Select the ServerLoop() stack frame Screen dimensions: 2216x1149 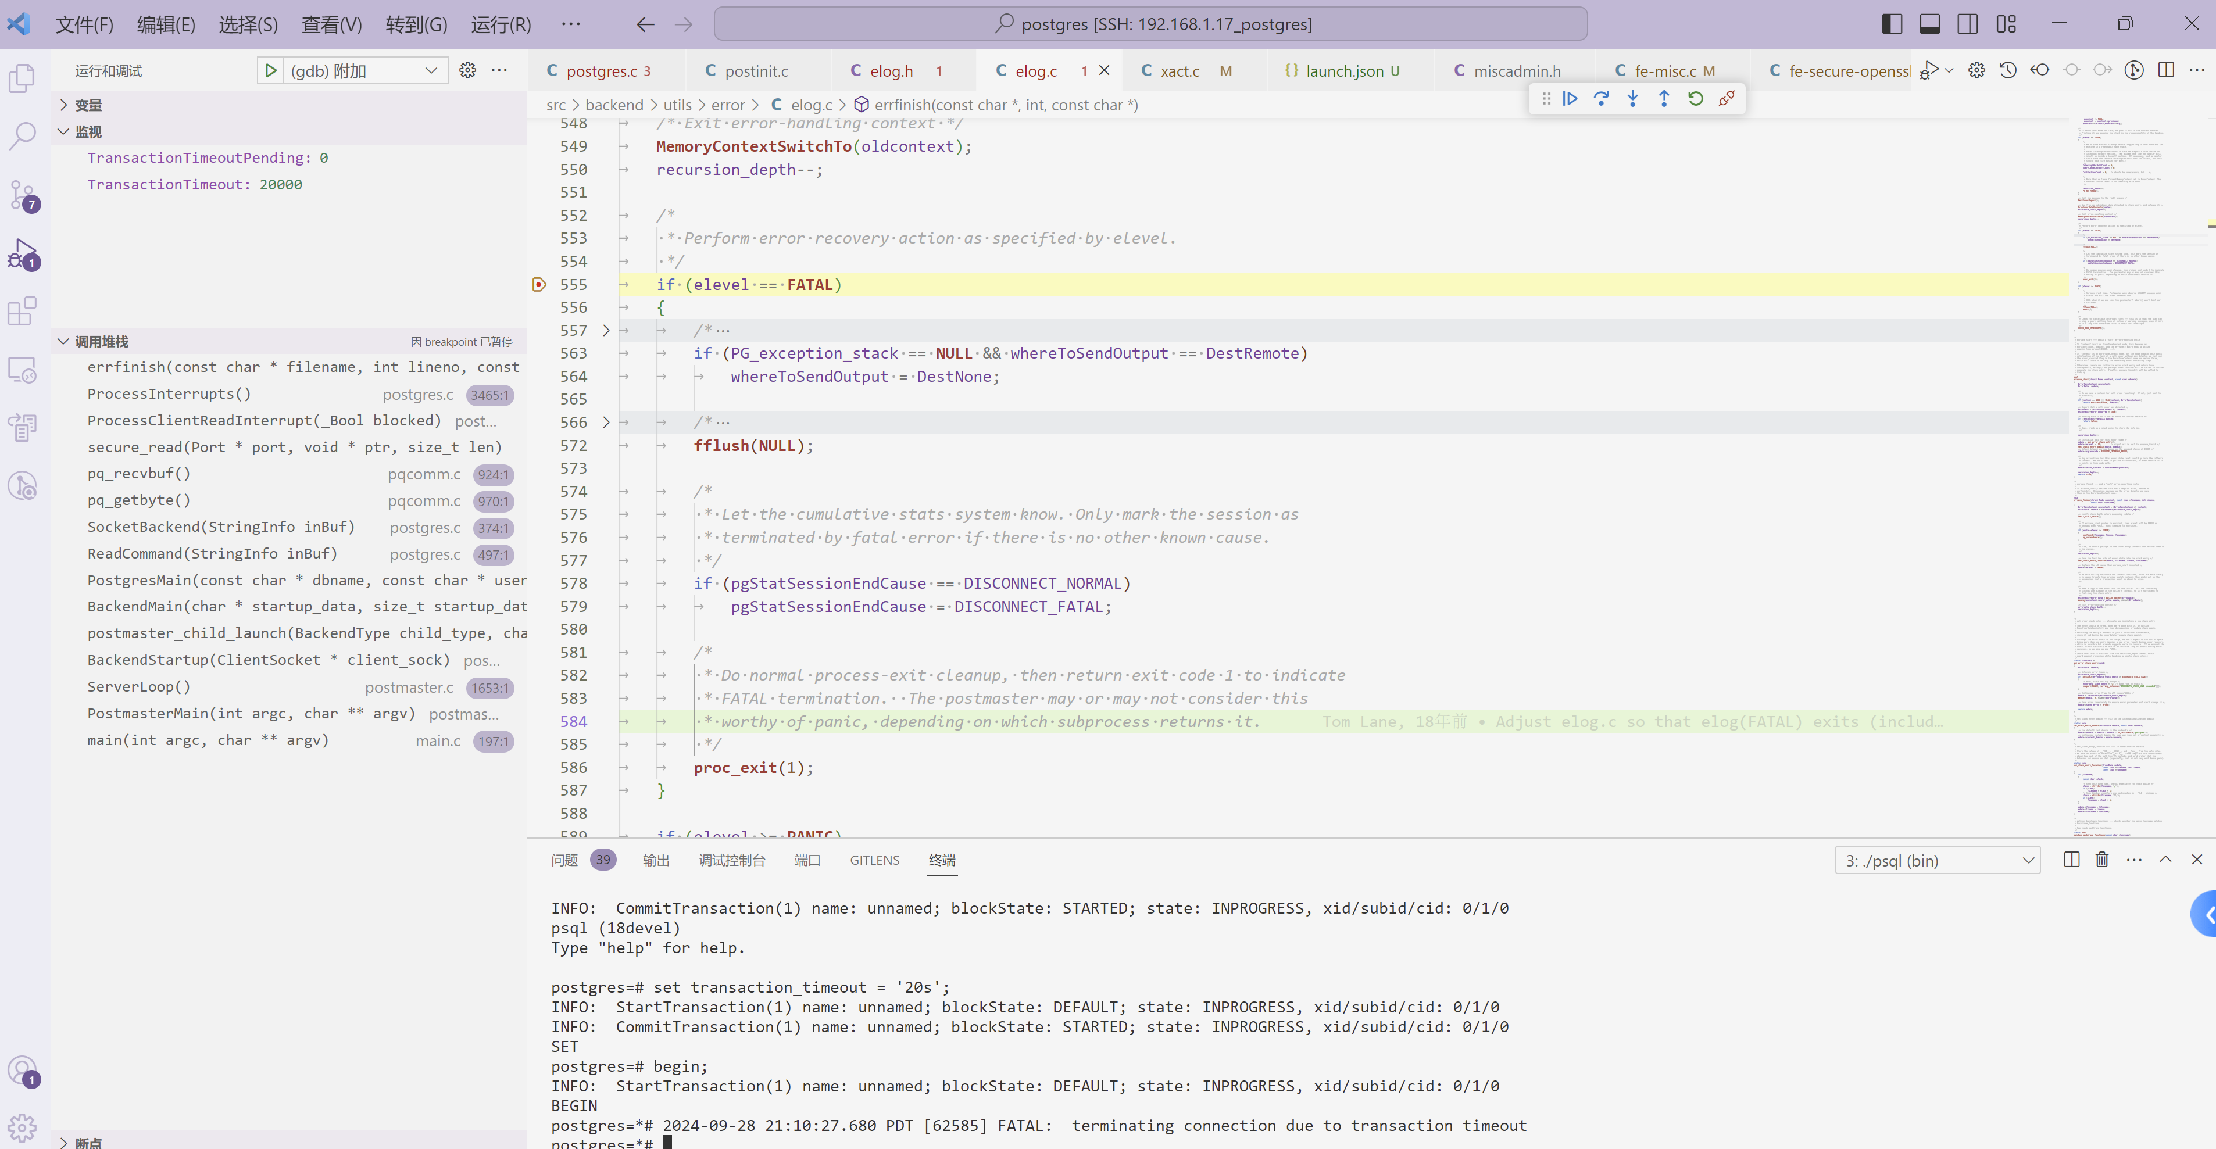point(140,686)
